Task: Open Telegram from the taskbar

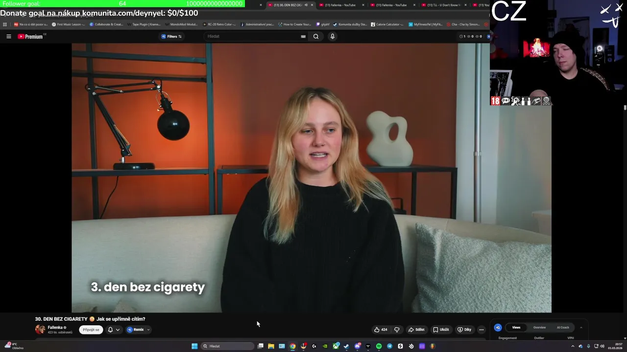Action: 389,346
